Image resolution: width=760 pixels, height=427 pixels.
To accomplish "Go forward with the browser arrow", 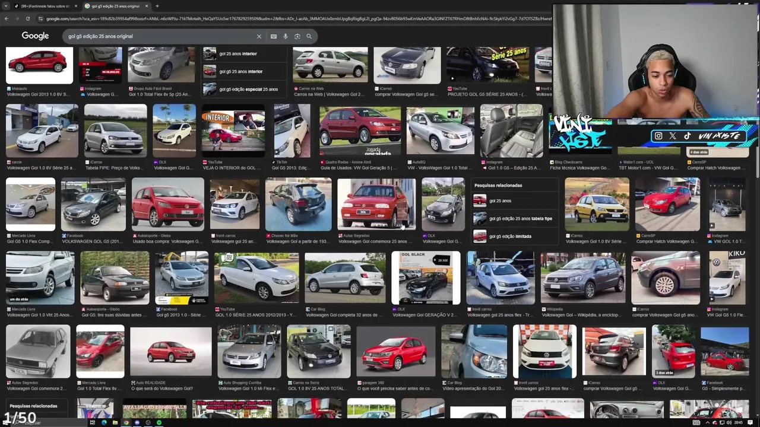I will tap(17, 18).
